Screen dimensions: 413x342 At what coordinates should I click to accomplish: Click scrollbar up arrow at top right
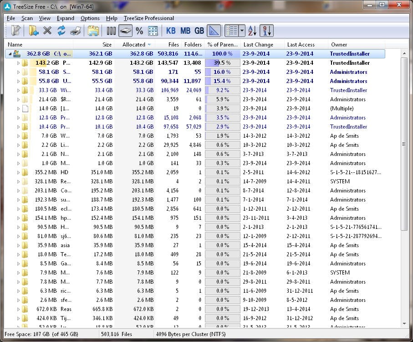[x=404, y=53]
